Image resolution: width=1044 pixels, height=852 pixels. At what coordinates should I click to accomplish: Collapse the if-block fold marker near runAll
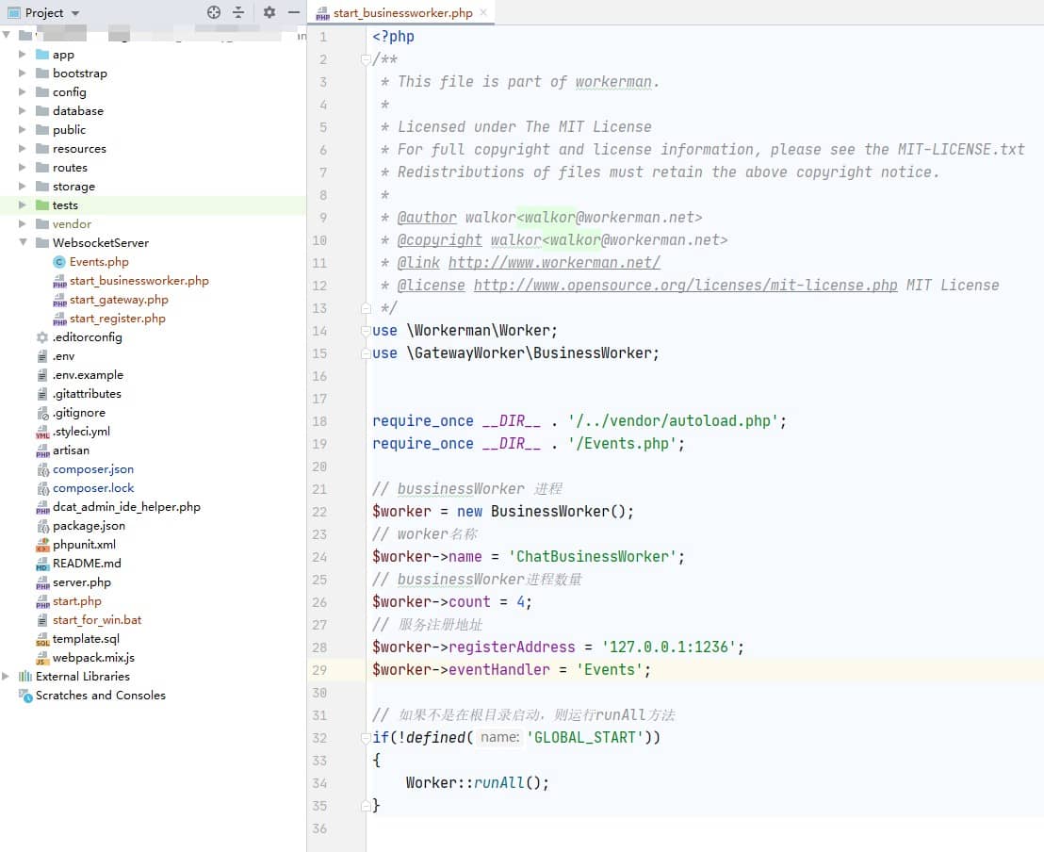[366, 738]
